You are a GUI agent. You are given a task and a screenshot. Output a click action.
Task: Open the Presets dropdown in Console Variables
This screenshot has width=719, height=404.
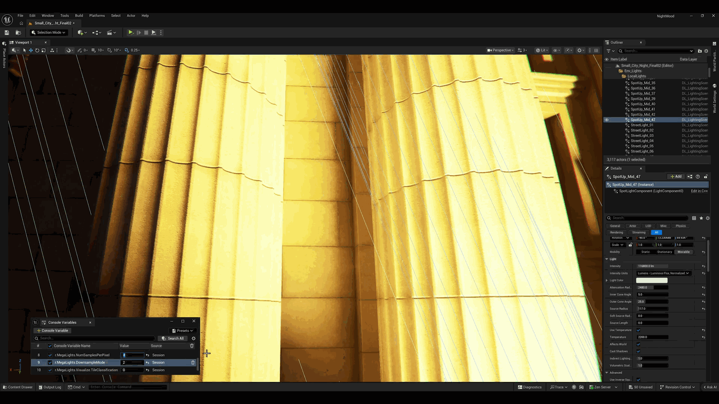click(x=182, y=331)
